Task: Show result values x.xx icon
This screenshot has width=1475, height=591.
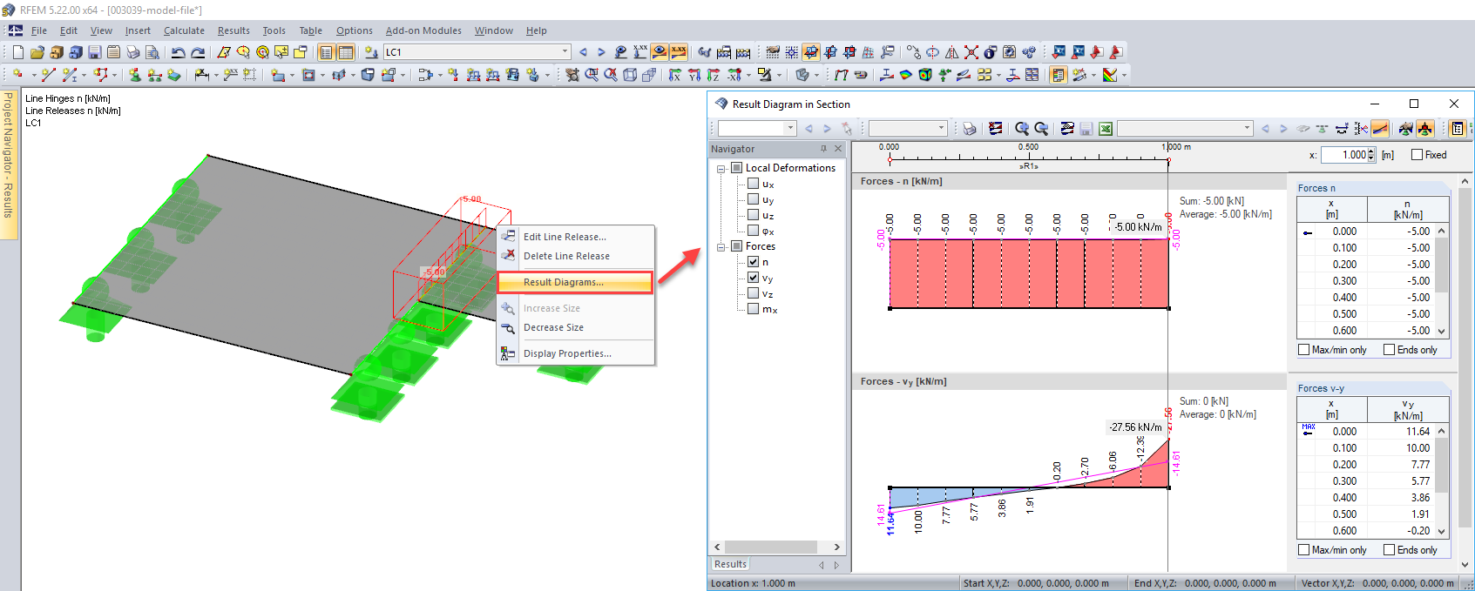Action: 679,52
